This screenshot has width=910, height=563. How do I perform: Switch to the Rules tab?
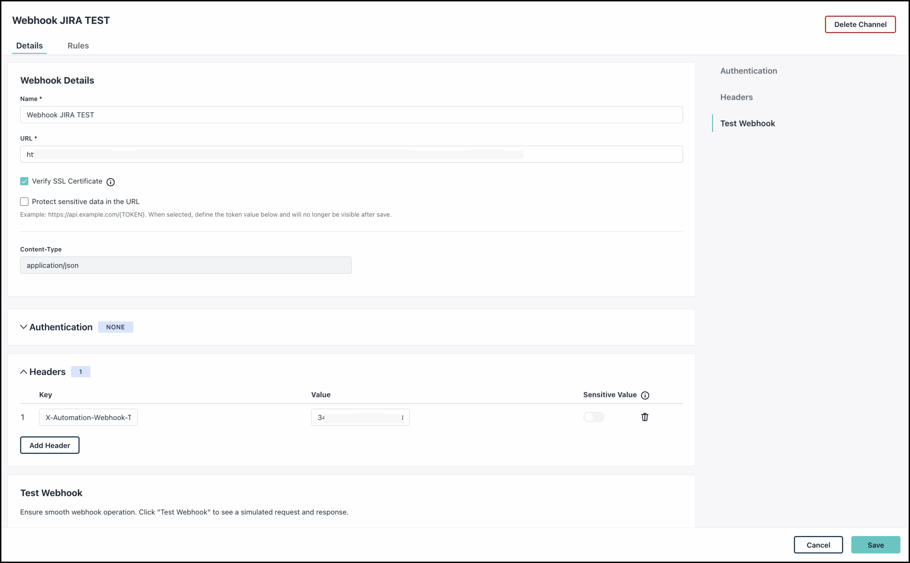[78, 45]
